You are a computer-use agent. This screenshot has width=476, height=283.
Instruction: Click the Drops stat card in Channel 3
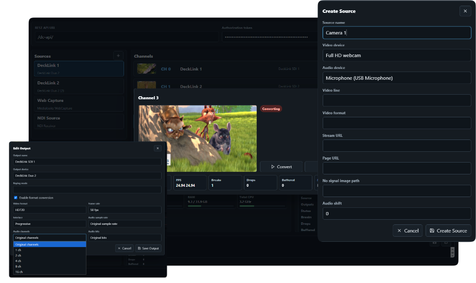coord(260,183)
